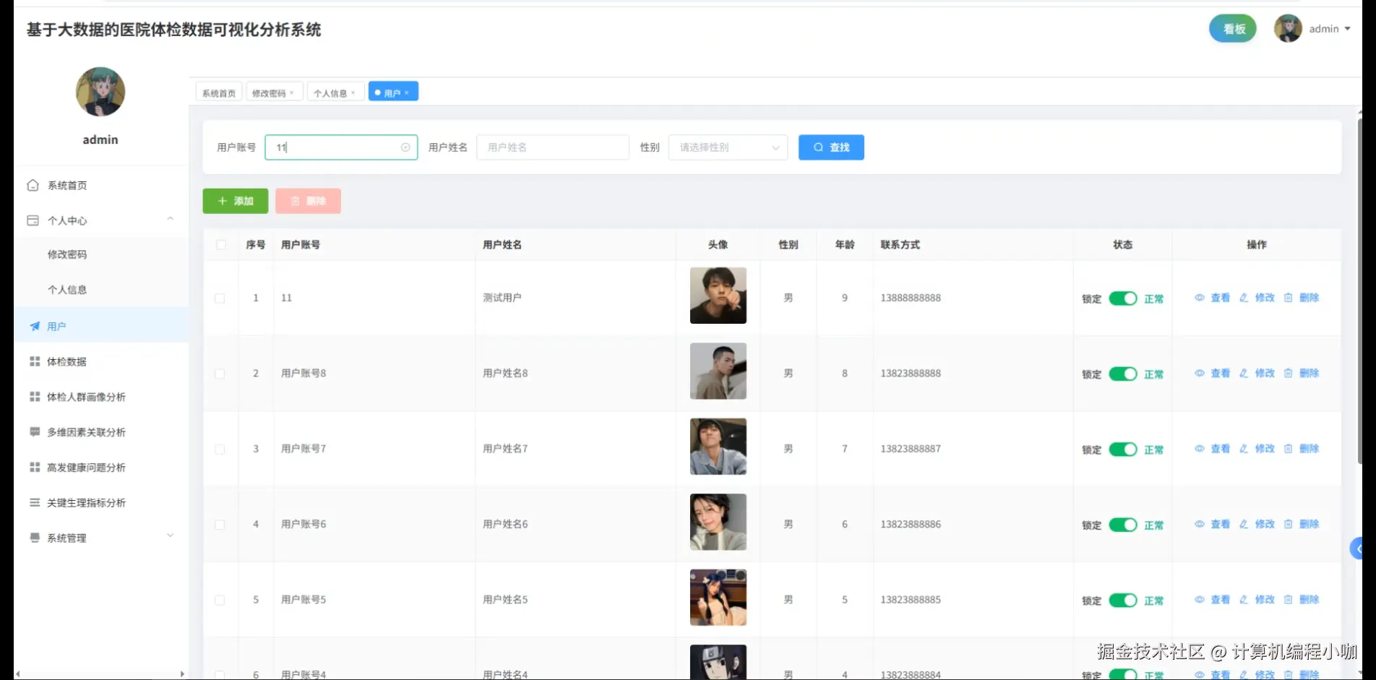Clear the 用户账号 input with the clear icon
Image resolution: width=1376 pixels, height=680 pixels.
(405, 147)
